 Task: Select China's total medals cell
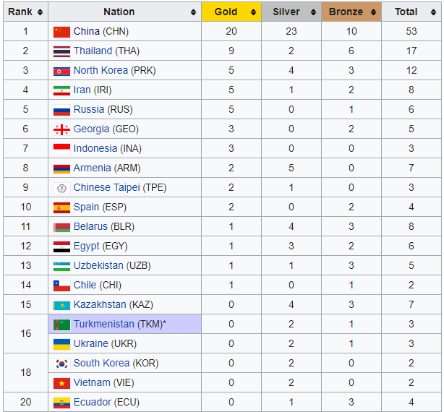tap(411, 31)
